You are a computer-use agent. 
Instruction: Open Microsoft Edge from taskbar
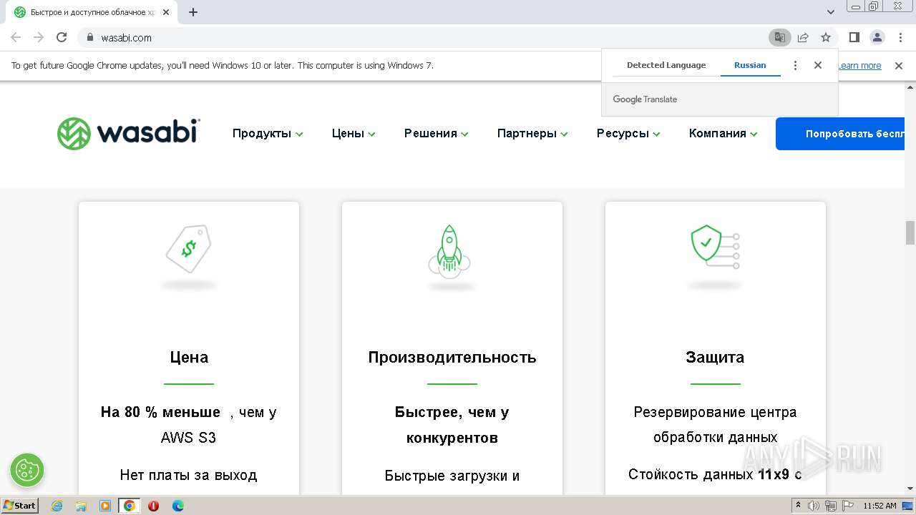coord(178,506)
